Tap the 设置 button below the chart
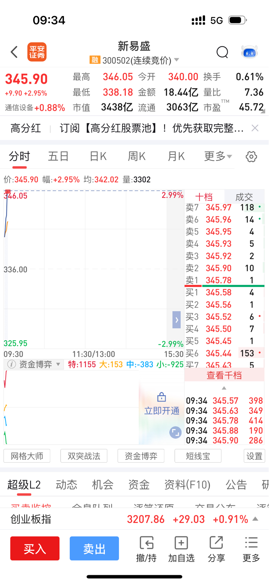This screenshot has width=269, height=584. [254, 456]
